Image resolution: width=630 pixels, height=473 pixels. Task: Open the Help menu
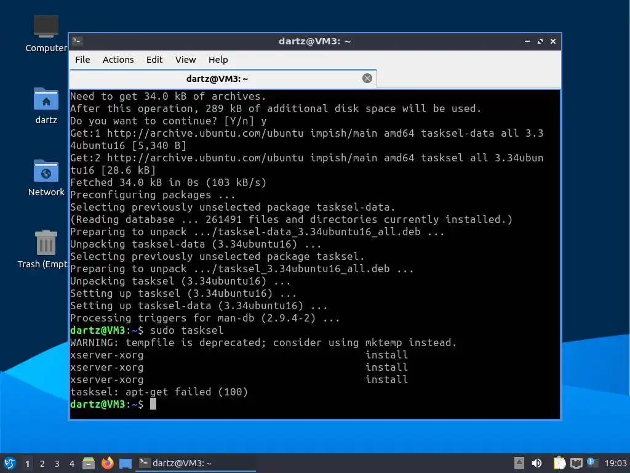pos(218,60)
